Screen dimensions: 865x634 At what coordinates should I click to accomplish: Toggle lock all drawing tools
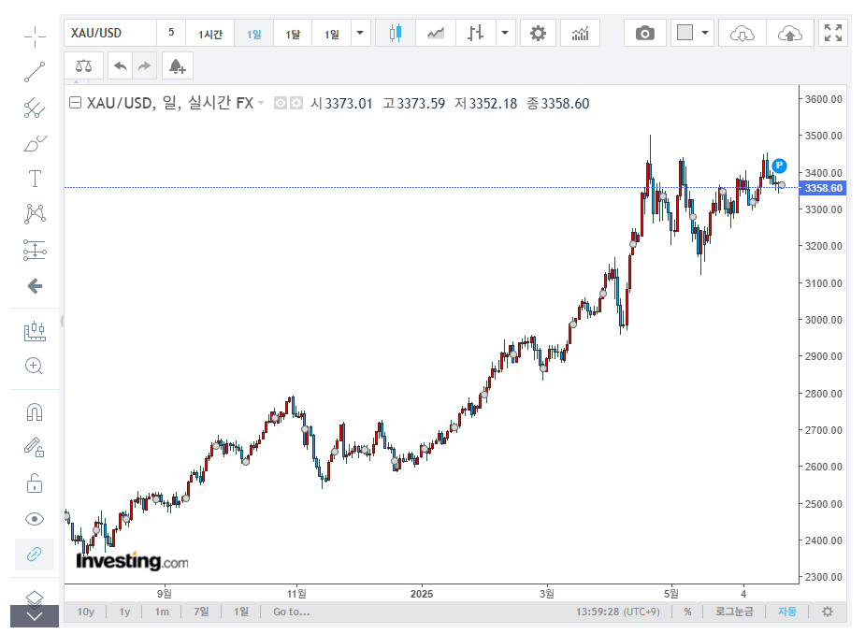coord(35,483)
